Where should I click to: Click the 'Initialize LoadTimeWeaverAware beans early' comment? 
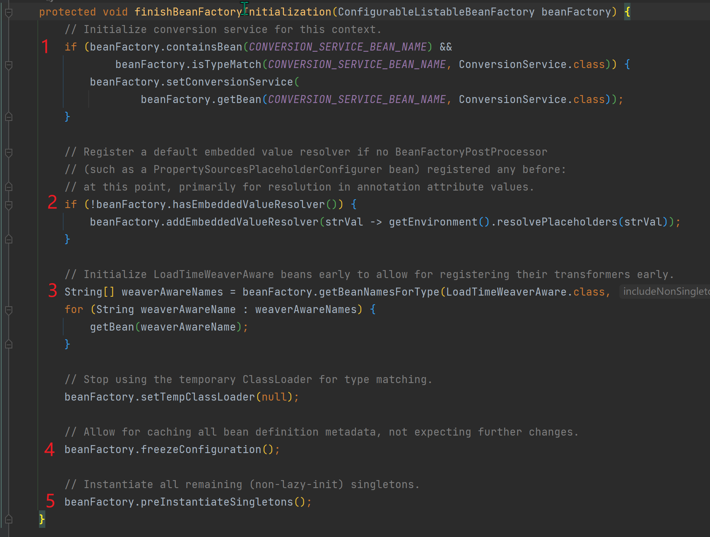(x=369, y=274)
